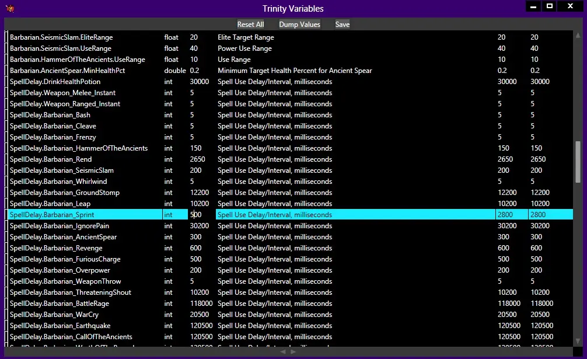The image size is (587, 359).
Task: Click value 30000 of DrinkHealthPotion row
Action: tap(199, 82)
